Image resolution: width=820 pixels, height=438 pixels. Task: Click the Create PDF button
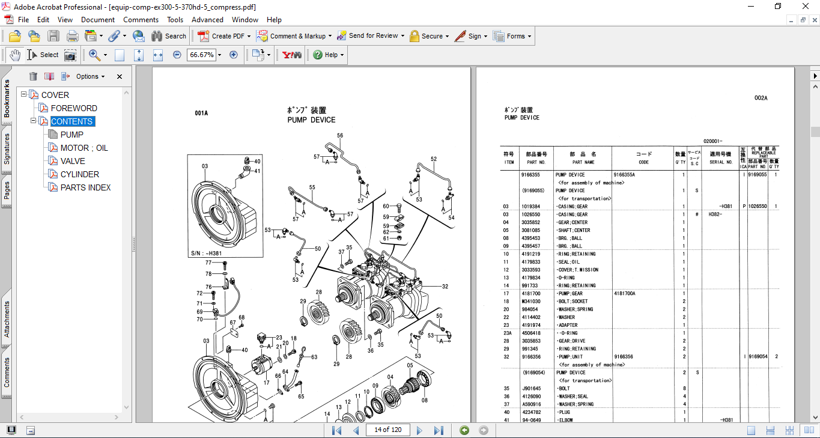pyautogui.click(x=222, y=36)
